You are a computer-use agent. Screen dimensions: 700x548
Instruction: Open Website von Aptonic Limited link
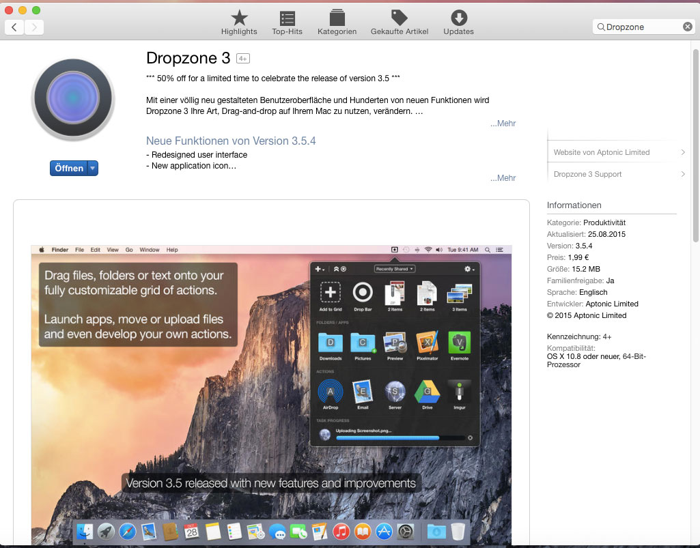click(x=617, y=152)
